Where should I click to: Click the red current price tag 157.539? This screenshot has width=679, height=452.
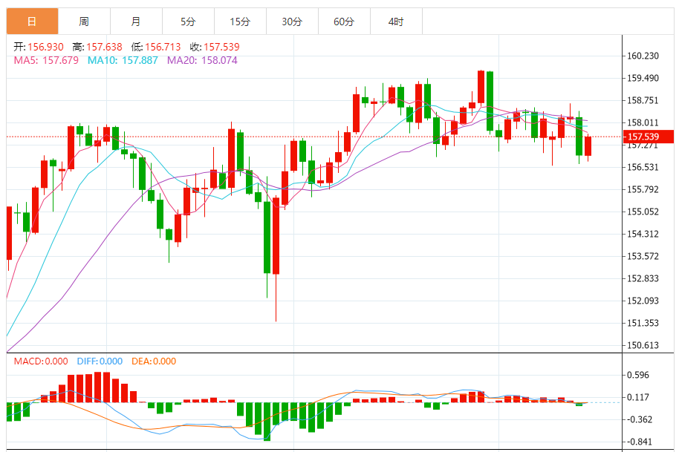649,137
